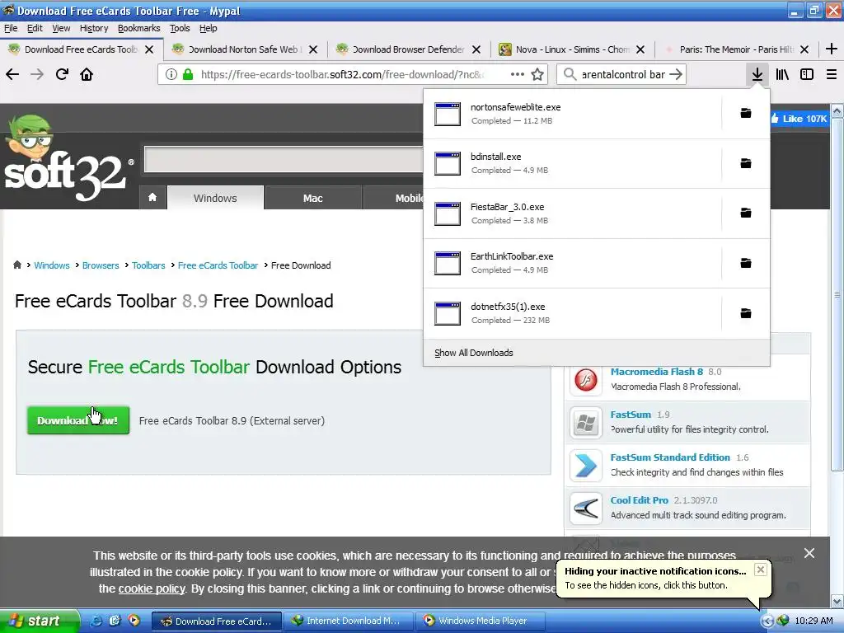Open the hamburger application menu
Viewport: 844px width, 633px height.
tap(832, 74)
